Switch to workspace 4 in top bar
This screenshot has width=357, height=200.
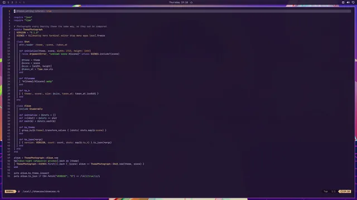click(20, 2)
